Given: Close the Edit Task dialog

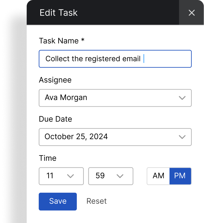Looking at the screenshot, I should point(192,13).
